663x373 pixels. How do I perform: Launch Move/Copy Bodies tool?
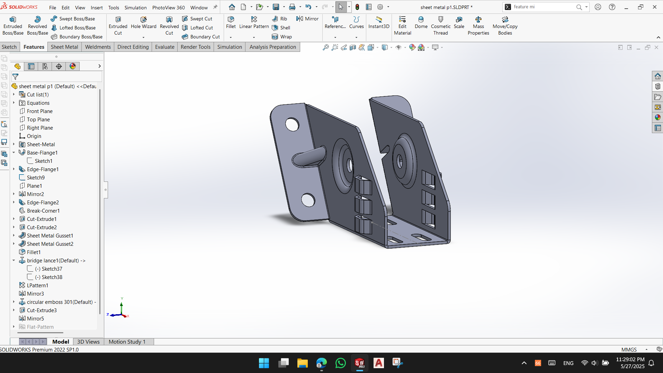505,26
